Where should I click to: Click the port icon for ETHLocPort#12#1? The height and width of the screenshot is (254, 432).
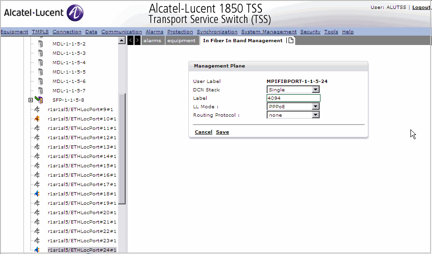(x=37, y=137)
